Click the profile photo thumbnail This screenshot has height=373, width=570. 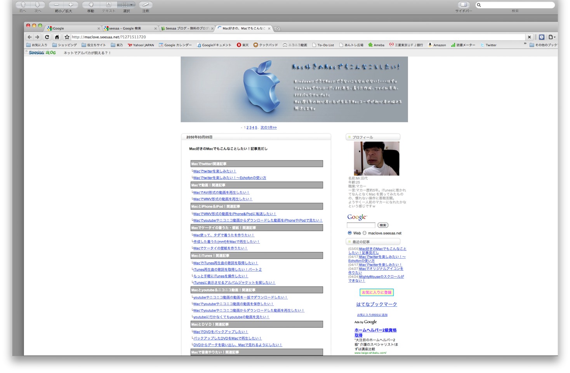pyautogui.click(x=376, y=159)
